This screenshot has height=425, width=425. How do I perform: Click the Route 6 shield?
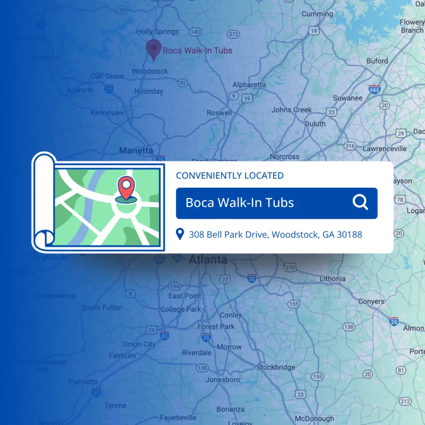coord(130,293)
